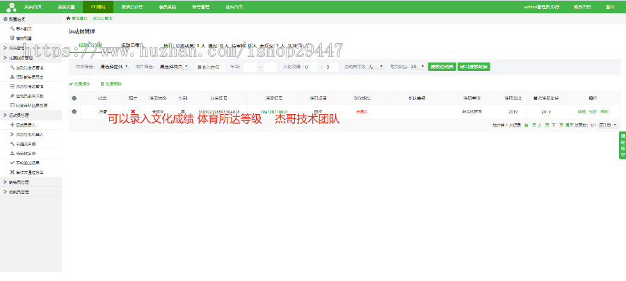Image resolution: width=626 pixels, height=281 pixels.
Task: Click the 请输入姓名 name input field
Action: [210, 67]
